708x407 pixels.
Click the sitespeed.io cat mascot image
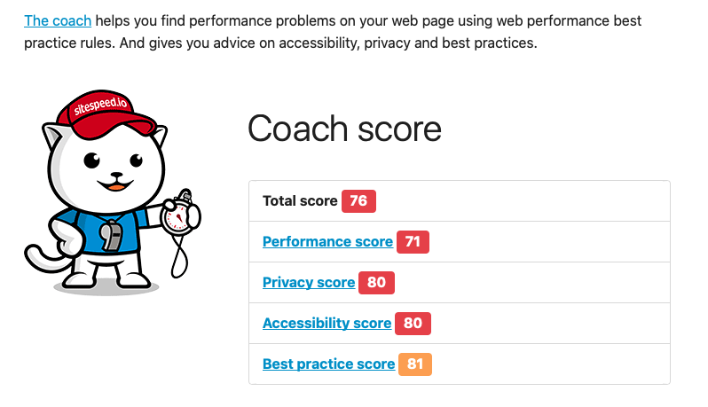(x=113, y=192)
